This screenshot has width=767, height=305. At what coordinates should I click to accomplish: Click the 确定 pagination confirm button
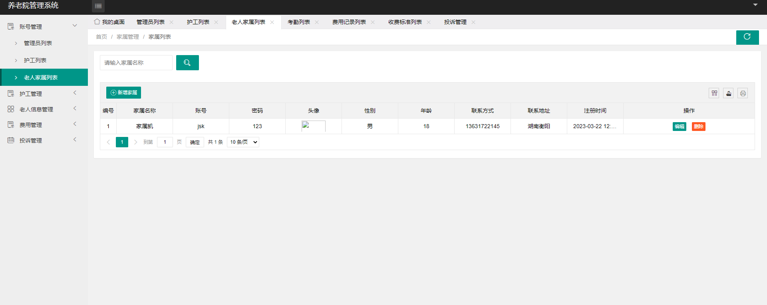pyautogui.click(x=195, y=142)
